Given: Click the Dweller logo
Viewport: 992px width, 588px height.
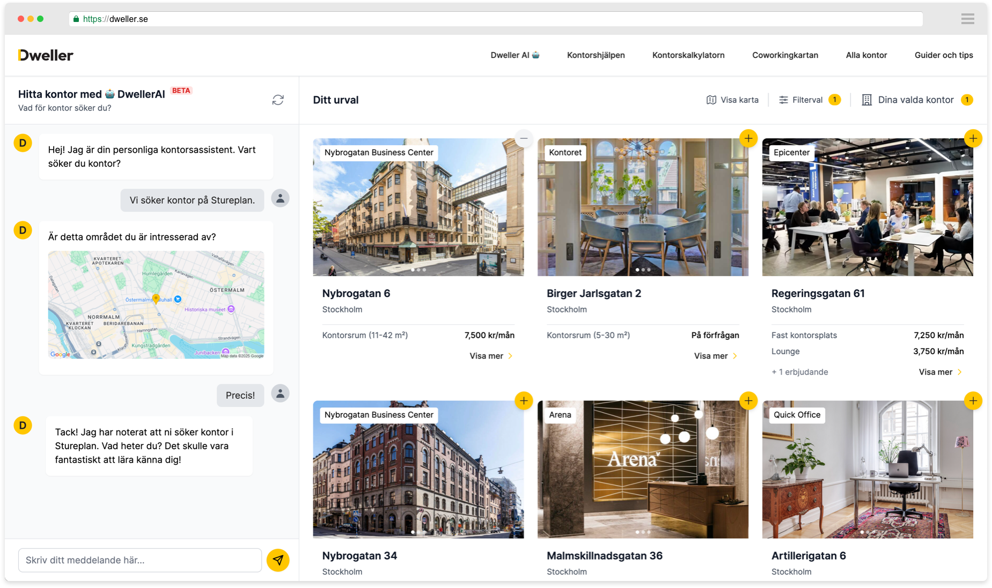Looking at the screenshot, I should (x=46, y=55).
